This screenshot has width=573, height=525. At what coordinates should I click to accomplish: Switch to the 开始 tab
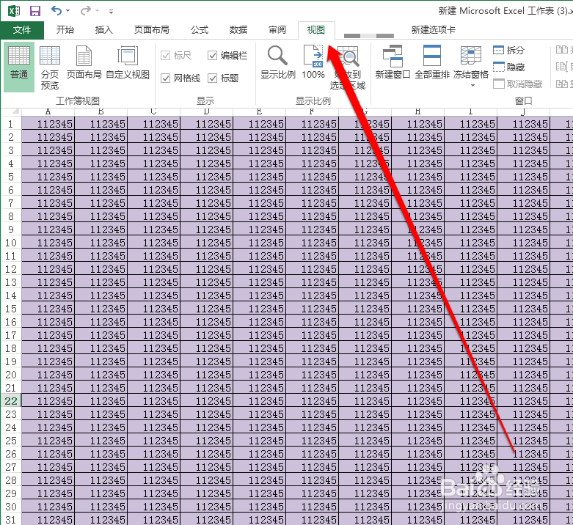(65, 30)
